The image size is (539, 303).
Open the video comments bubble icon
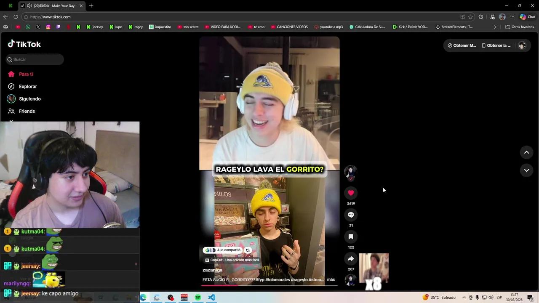(351, 215)
